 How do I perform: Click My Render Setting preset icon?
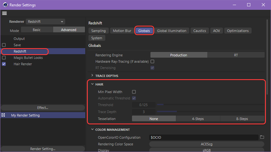4,115
